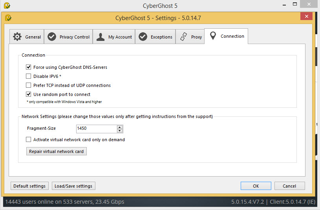Click the 'only compatible with Windows Vista' note

pyautogui.click(x=64, y=101)
